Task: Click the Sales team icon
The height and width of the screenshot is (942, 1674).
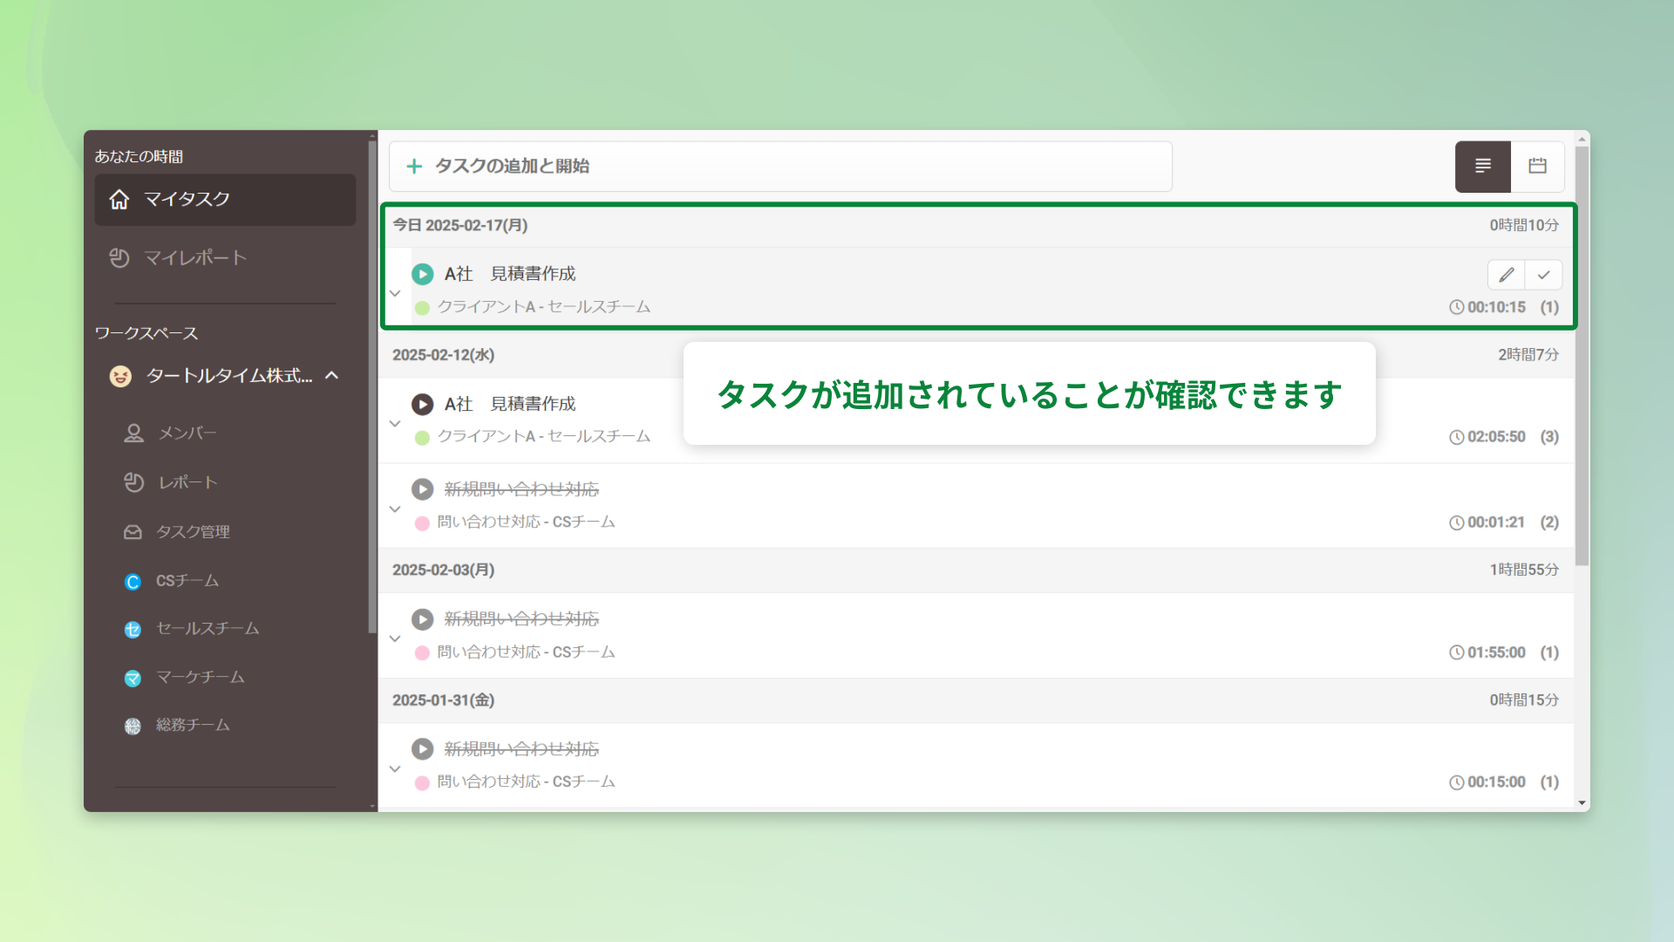Action: [x=133, y=628]
